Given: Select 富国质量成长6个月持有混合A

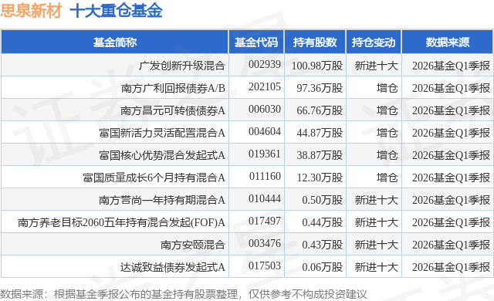Looking at the screenshot, I should point(154,178).
